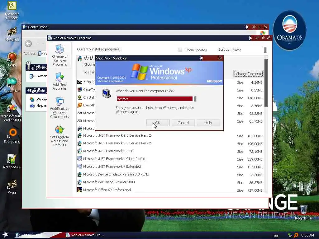Viewport: 319px width, 239px height.
Task: Select Microsoft .NET Framework 3.5 SP1
Action: (170, 151)
